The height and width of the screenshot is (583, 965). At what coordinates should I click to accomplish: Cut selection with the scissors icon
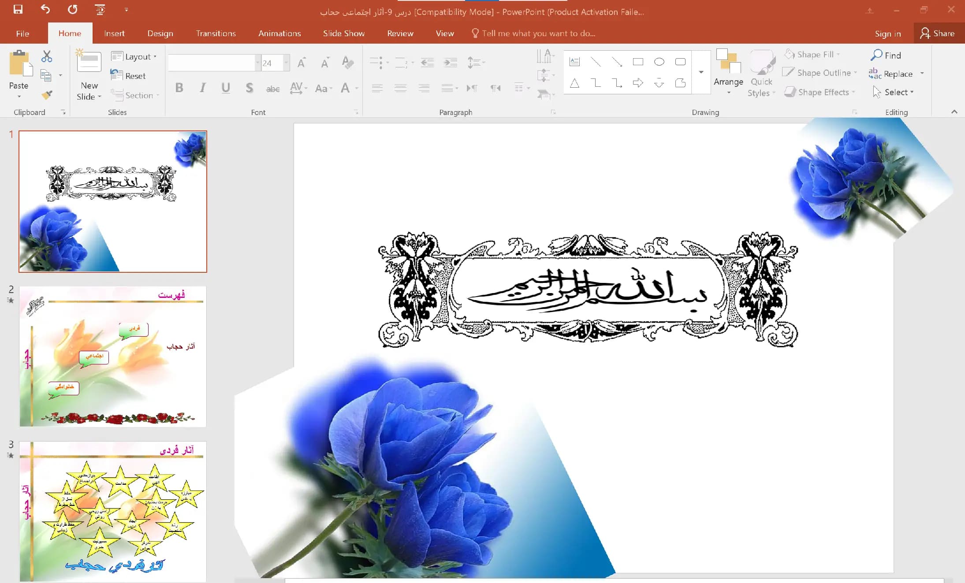(x=47, y=56)
